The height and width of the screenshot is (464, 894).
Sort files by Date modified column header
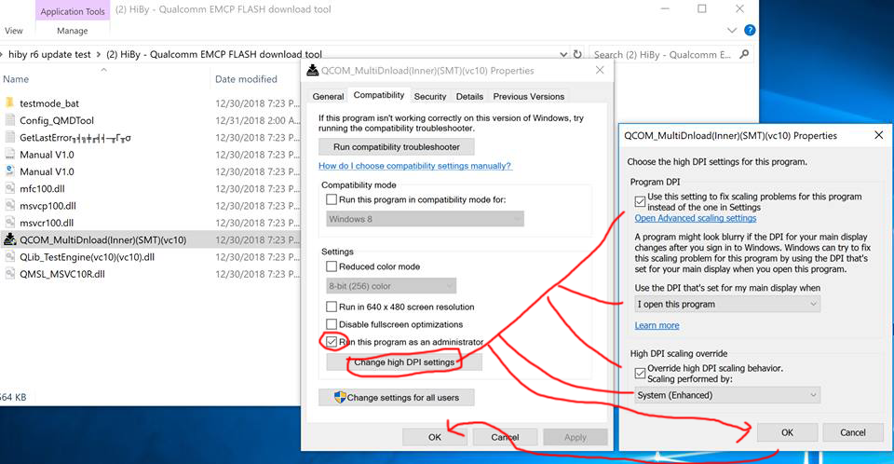click(246, 79)
